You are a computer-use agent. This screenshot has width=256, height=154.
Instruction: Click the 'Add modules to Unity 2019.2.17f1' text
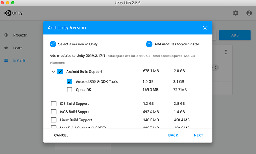[x=78, y=56]
